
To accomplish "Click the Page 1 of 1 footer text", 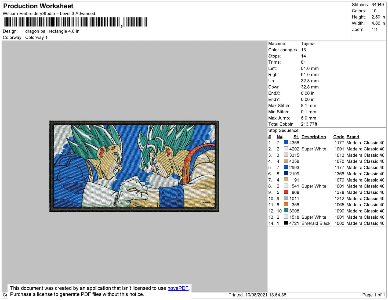I will (x=374, y=295).
